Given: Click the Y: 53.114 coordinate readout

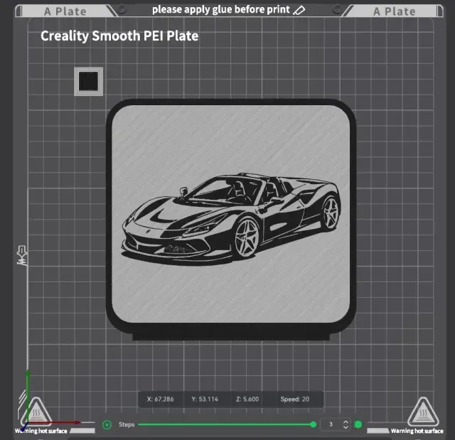Looking at the screenshot, I should tap(205, 399).
